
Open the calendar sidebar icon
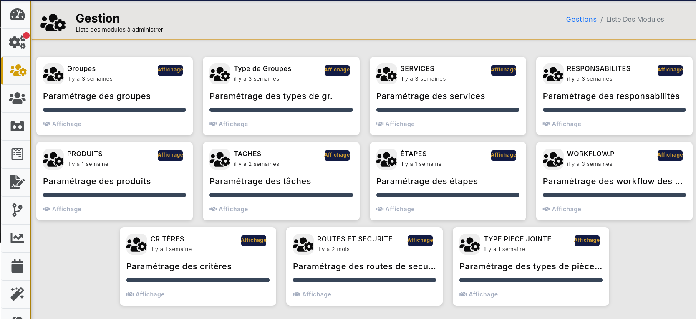(17, 266)
